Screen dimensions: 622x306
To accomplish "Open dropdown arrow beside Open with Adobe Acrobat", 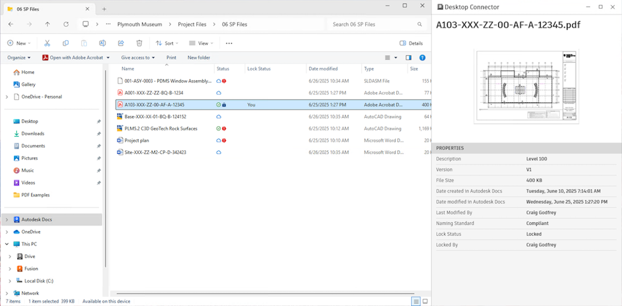I will pyautogui.click(x=108, y=57).
